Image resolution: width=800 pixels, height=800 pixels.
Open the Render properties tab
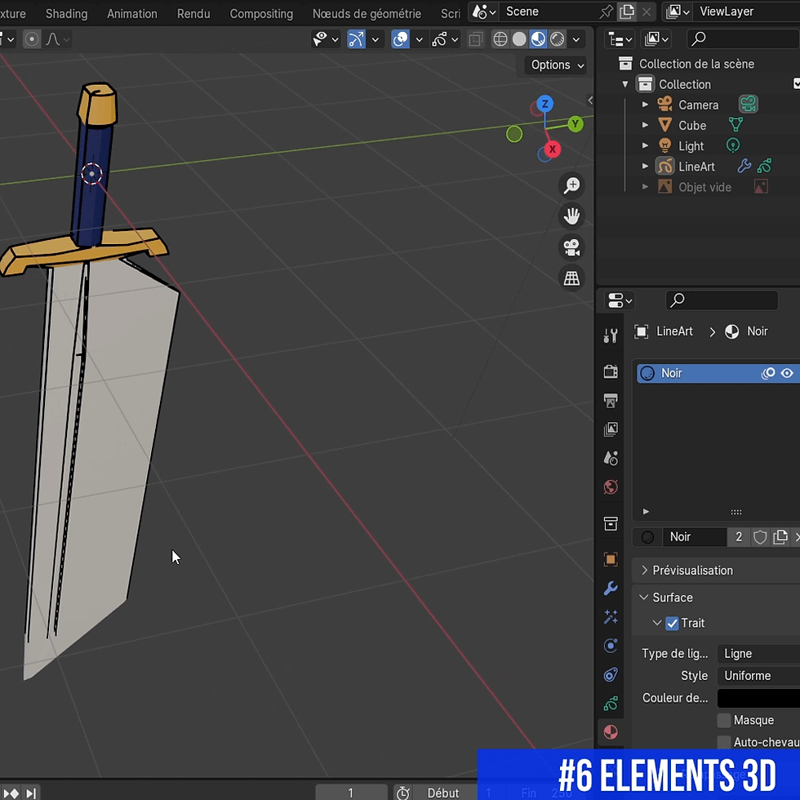tap(611, 371)
